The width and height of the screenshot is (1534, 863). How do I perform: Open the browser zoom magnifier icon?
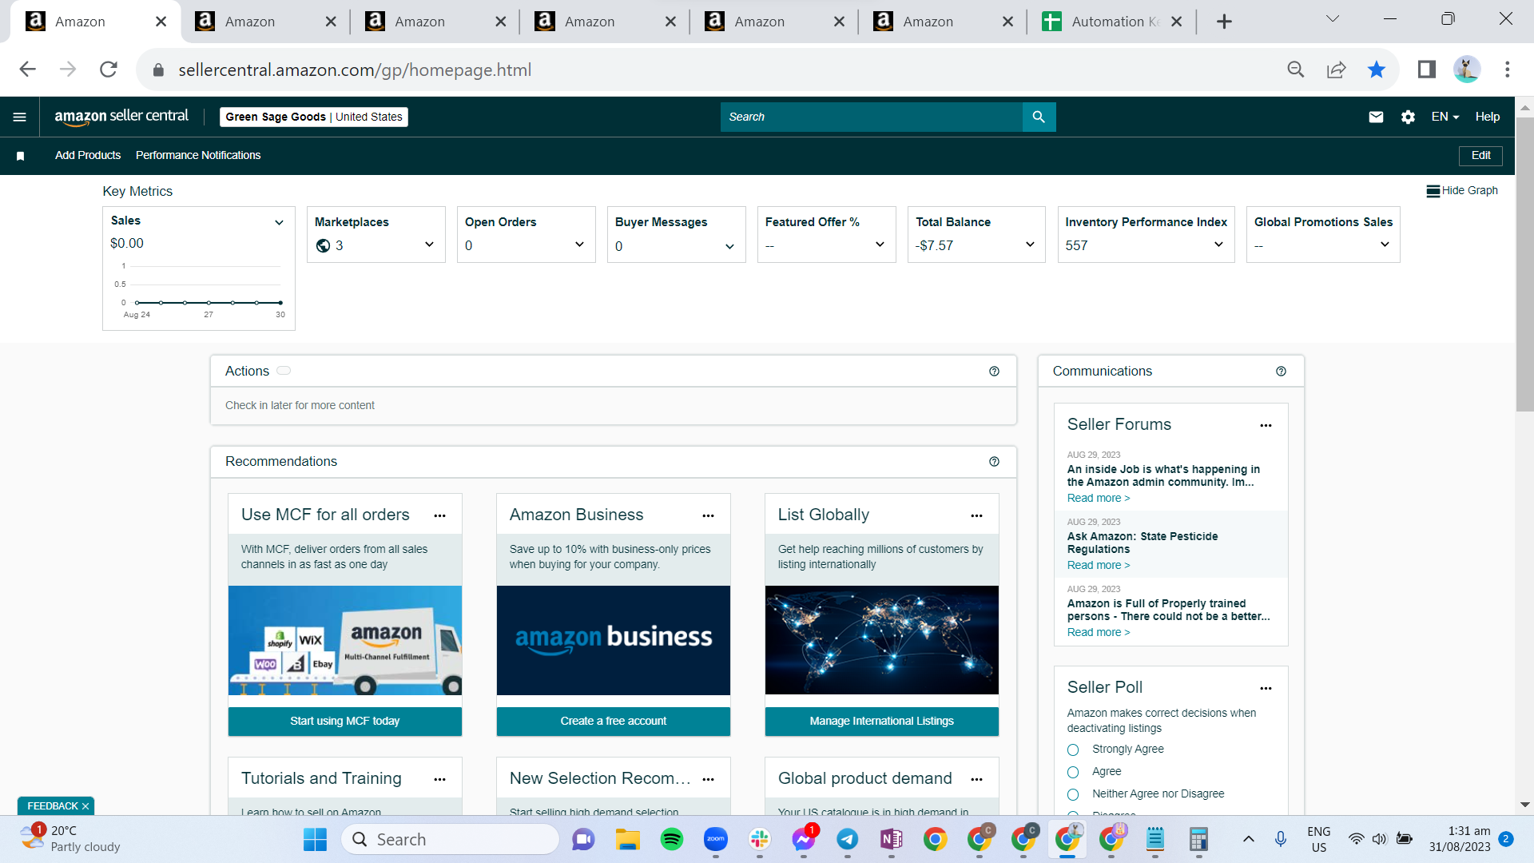[1296, 70]
